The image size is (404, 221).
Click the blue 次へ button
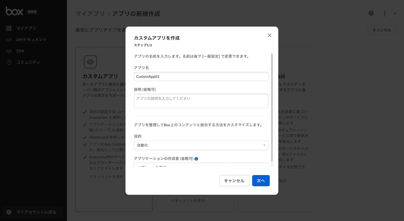pyautogui.click(x=261, y=181)
